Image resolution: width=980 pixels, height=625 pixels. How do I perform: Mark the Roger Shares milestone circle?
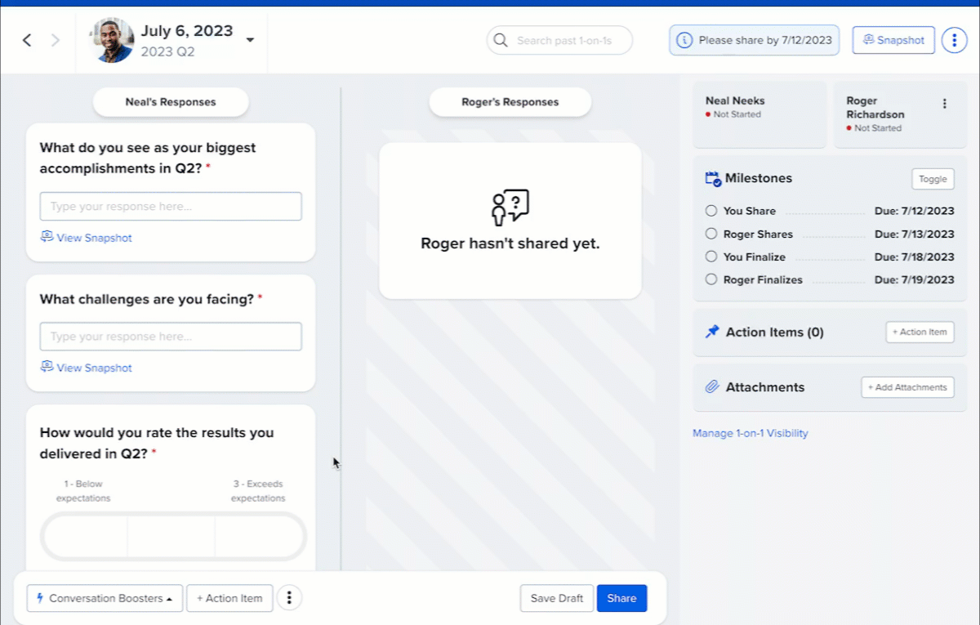pos(711,234)
